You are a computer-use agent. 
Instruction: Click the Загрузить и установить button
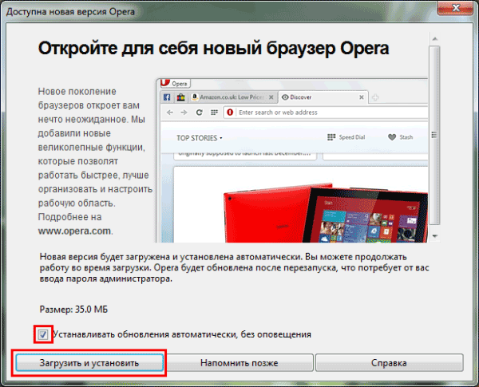(x=89, y=362)
